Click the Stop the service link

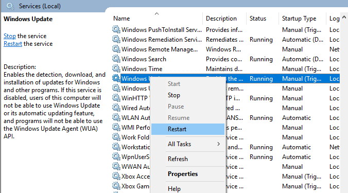point(10,36)
